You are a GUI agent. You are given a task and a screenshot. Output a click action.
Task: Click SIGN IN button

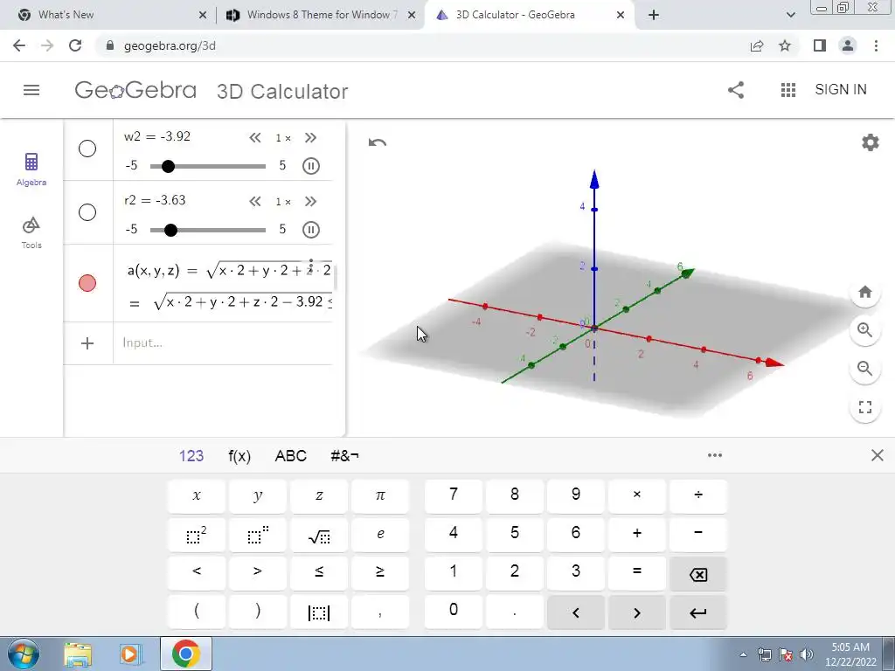coord(841,90)
